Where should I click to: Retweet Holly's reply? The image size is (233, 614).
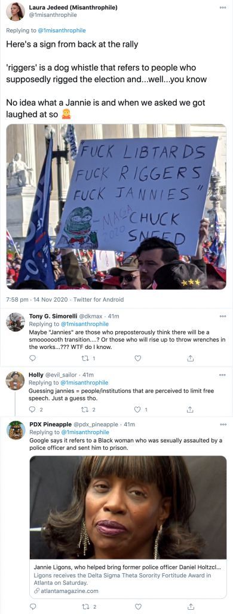click(x=88, y=409)
